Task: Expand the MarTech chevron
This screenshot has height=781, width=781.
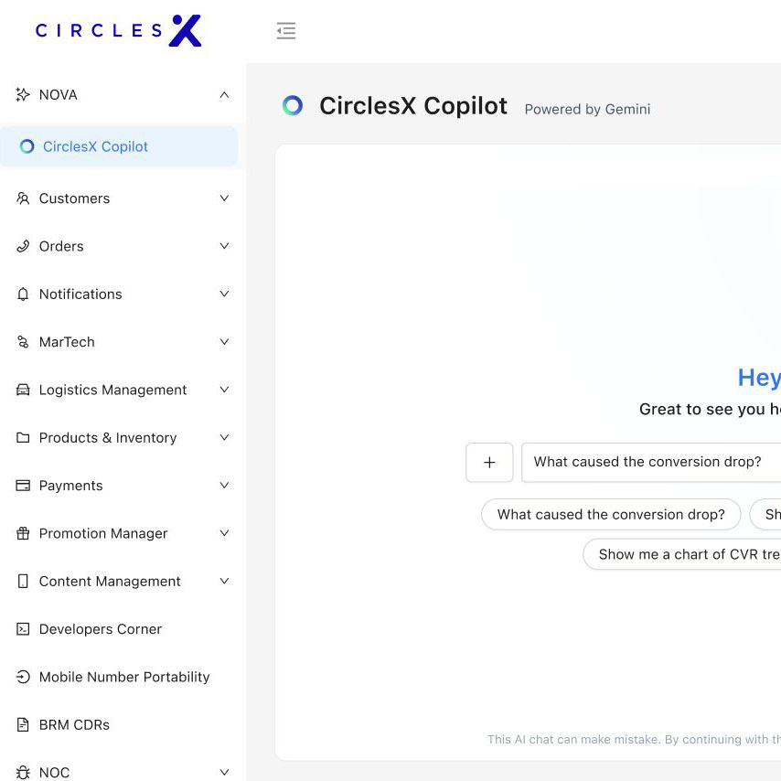Action: tap(224, 342)
